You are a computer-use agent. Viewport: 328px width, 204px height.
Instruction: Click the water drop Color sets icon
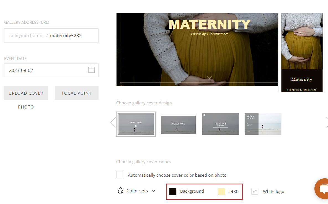point(120,191)
